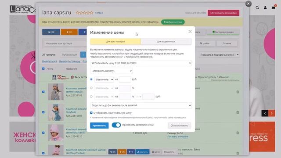This screenshot has width=281, height=158.
Task: Open the голубой scarf set thumbnail
Action: 56,112
